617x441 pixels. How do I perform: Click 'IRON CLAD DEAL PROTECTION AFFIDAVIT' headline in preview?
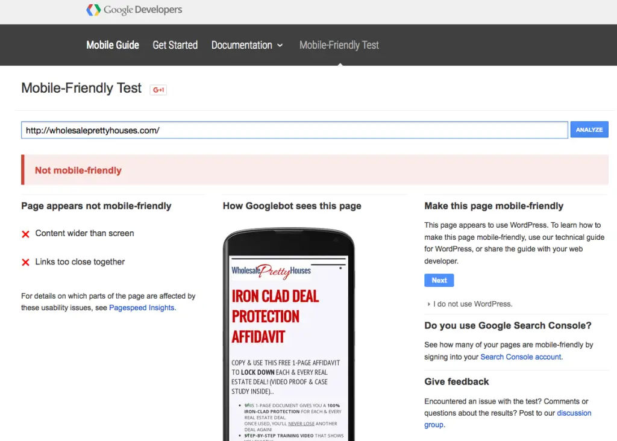[275, 317]
